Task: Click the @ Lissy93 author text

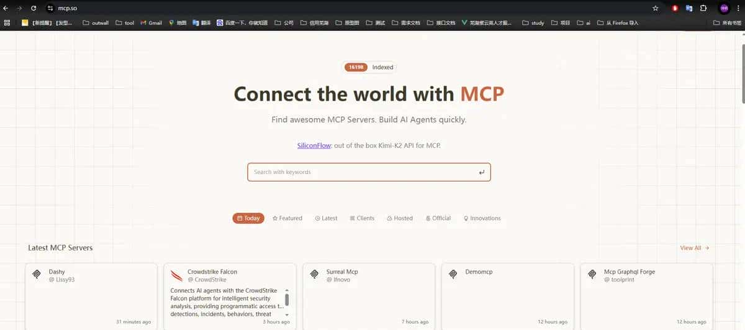Action: (61, 280)
